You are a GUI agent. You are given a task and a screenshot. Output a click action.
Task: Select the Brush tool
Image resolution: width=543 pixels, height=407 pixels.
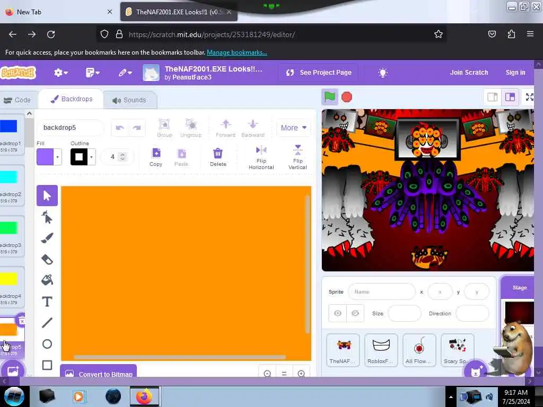[47, 238]
